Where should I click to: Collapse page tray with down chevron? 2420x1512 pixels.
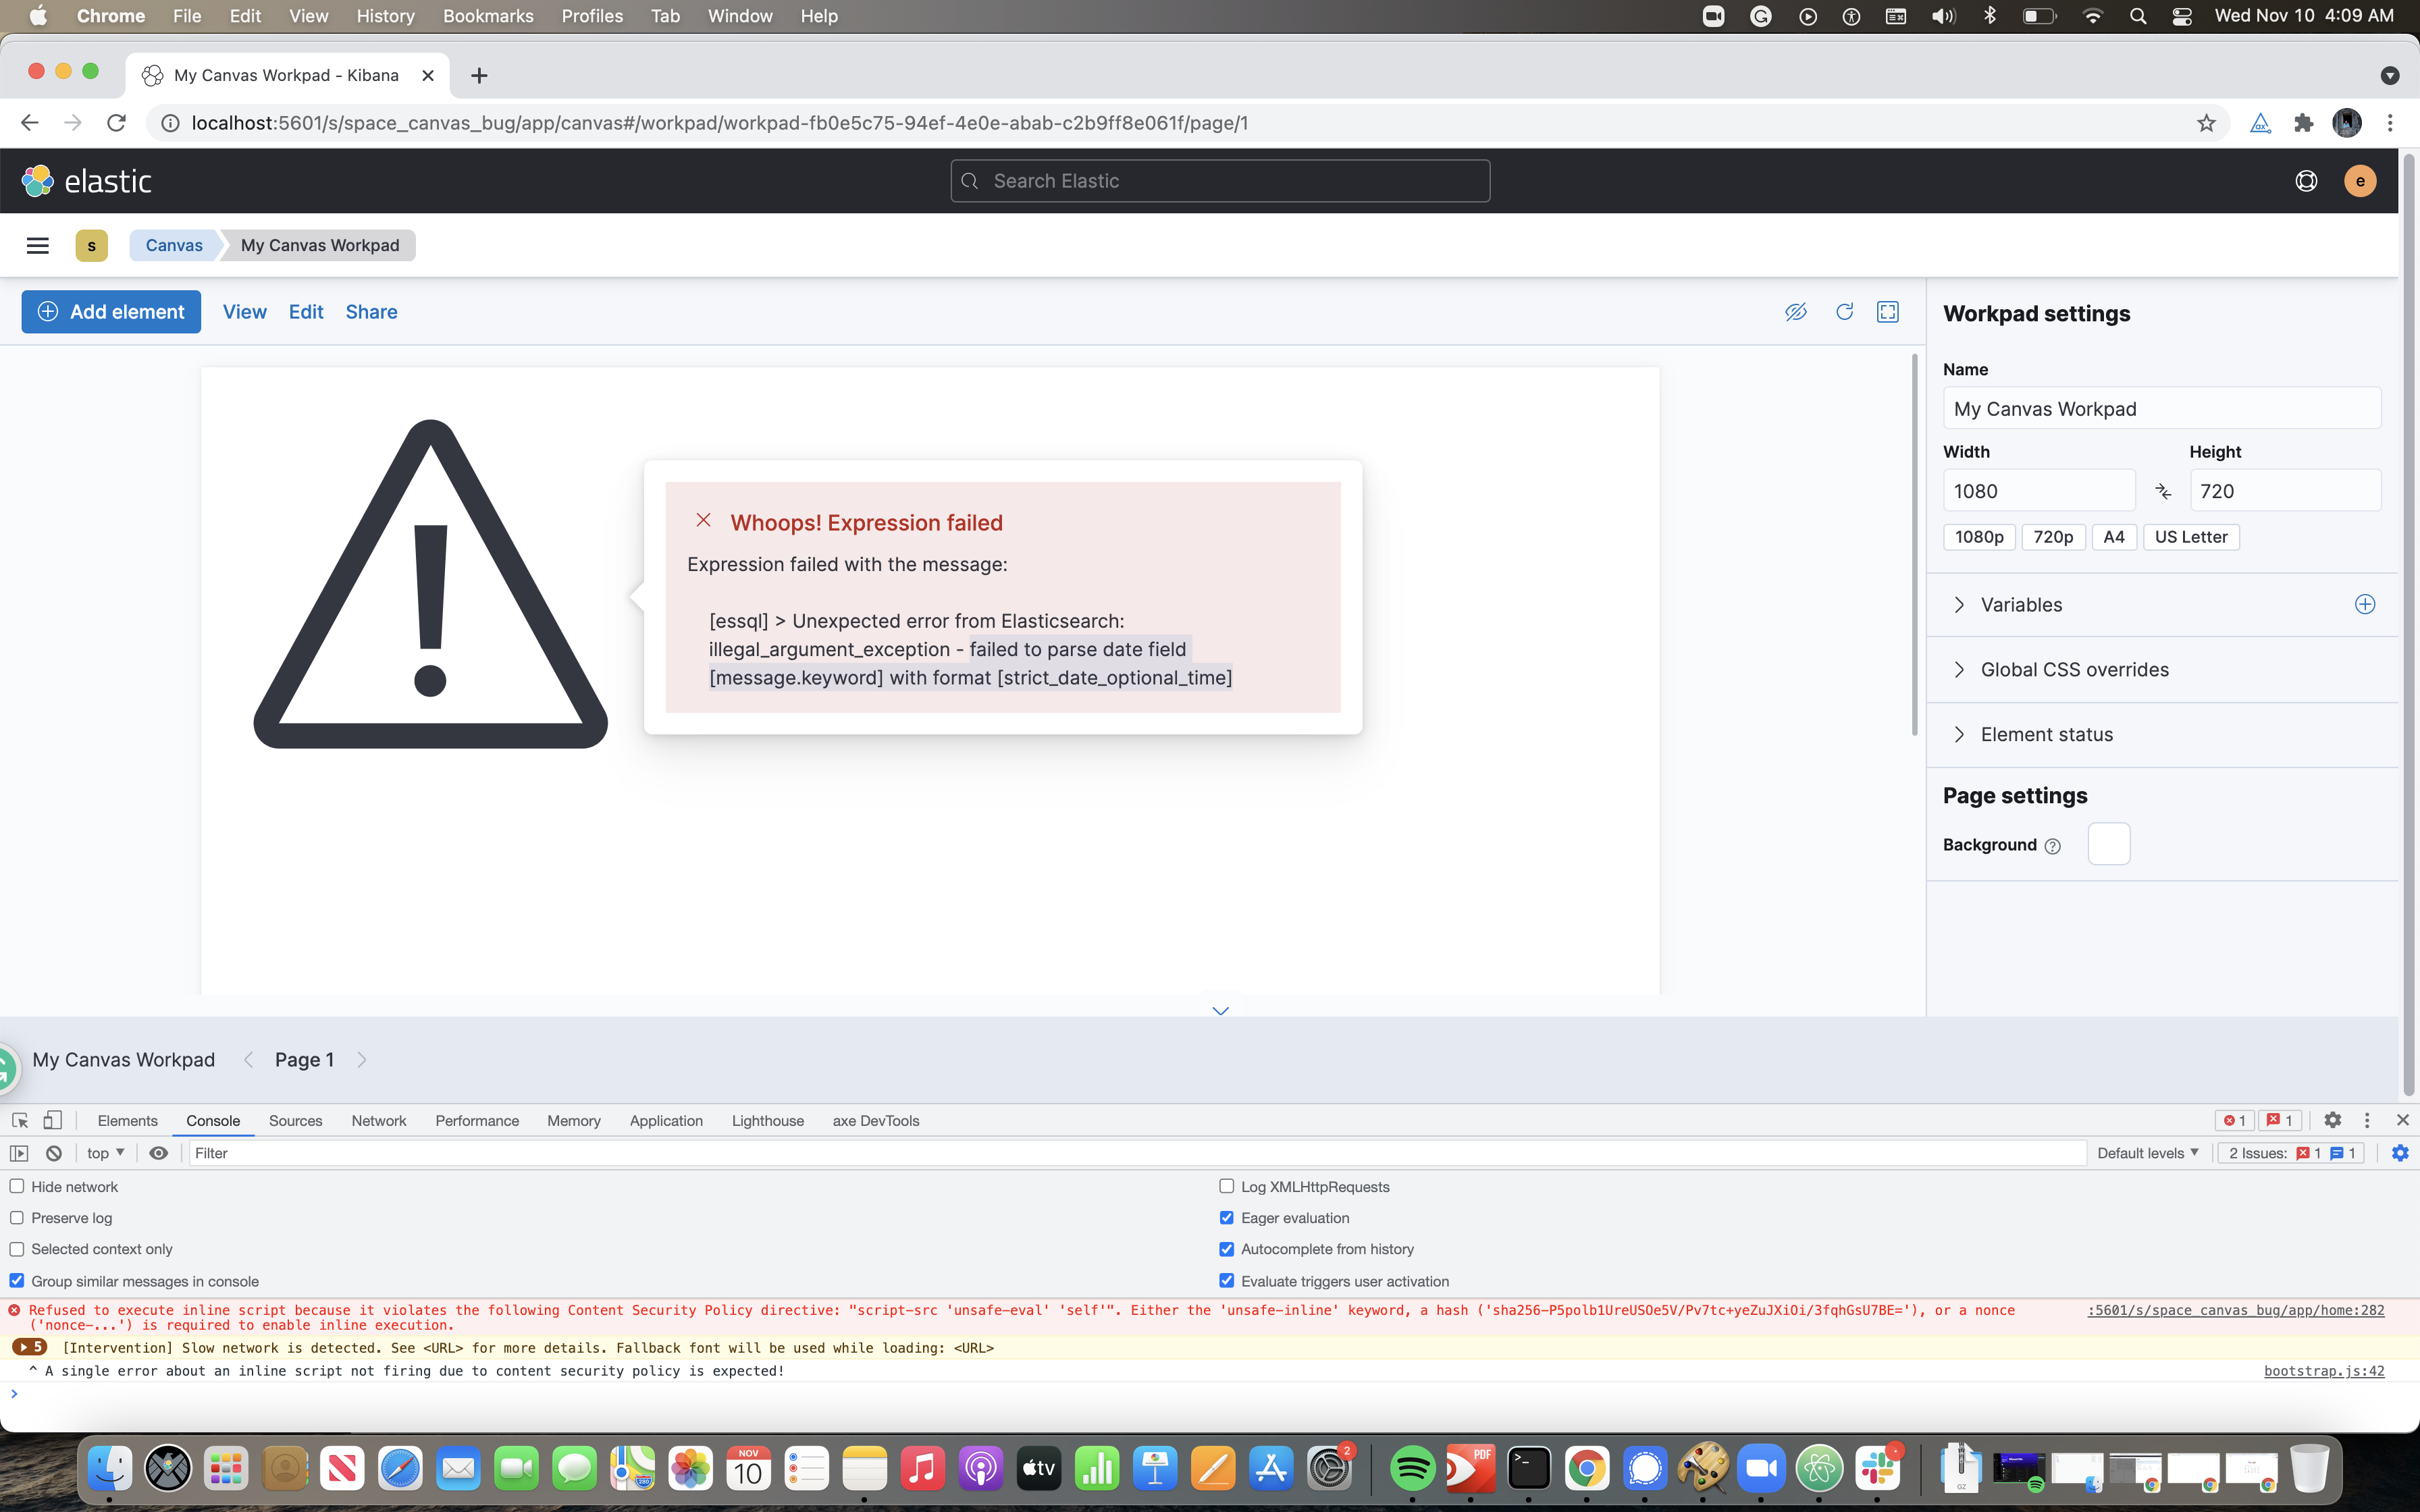click(x=1220, y=1010)
